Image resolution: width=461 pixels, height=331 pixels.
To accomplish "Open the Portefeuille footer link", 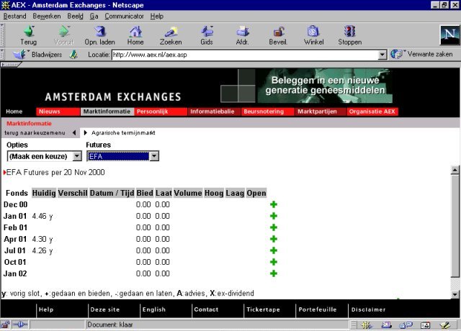I will [318, 309].
